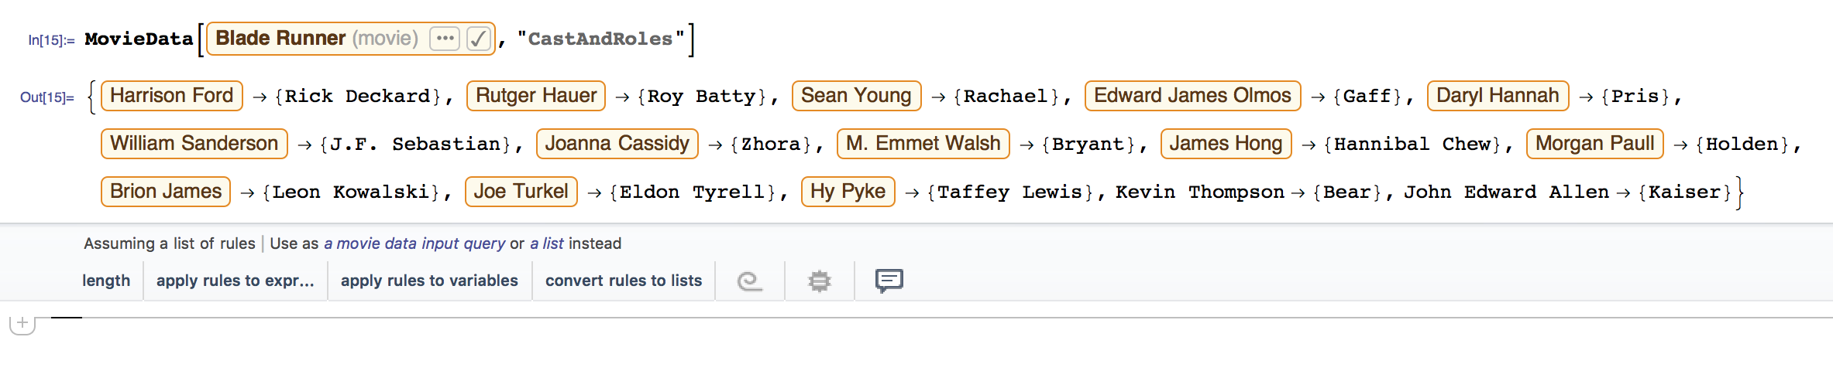Click the Hannibal Chew role text
Viewport: 1833px width, 388px height.
[x=1412, y=145]
